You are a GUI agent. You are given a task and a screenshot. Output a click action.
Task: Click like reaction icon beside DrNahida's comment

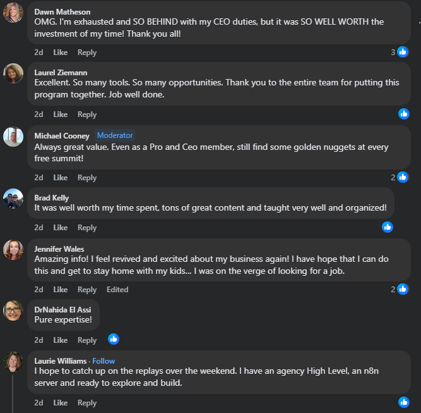coord(114,338)
